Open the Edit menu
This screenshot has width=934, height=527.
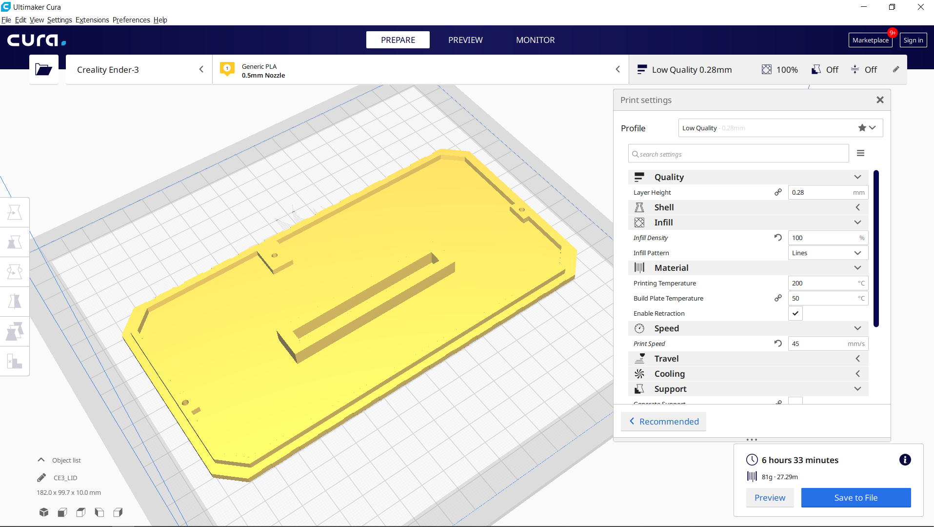(20, 20)
